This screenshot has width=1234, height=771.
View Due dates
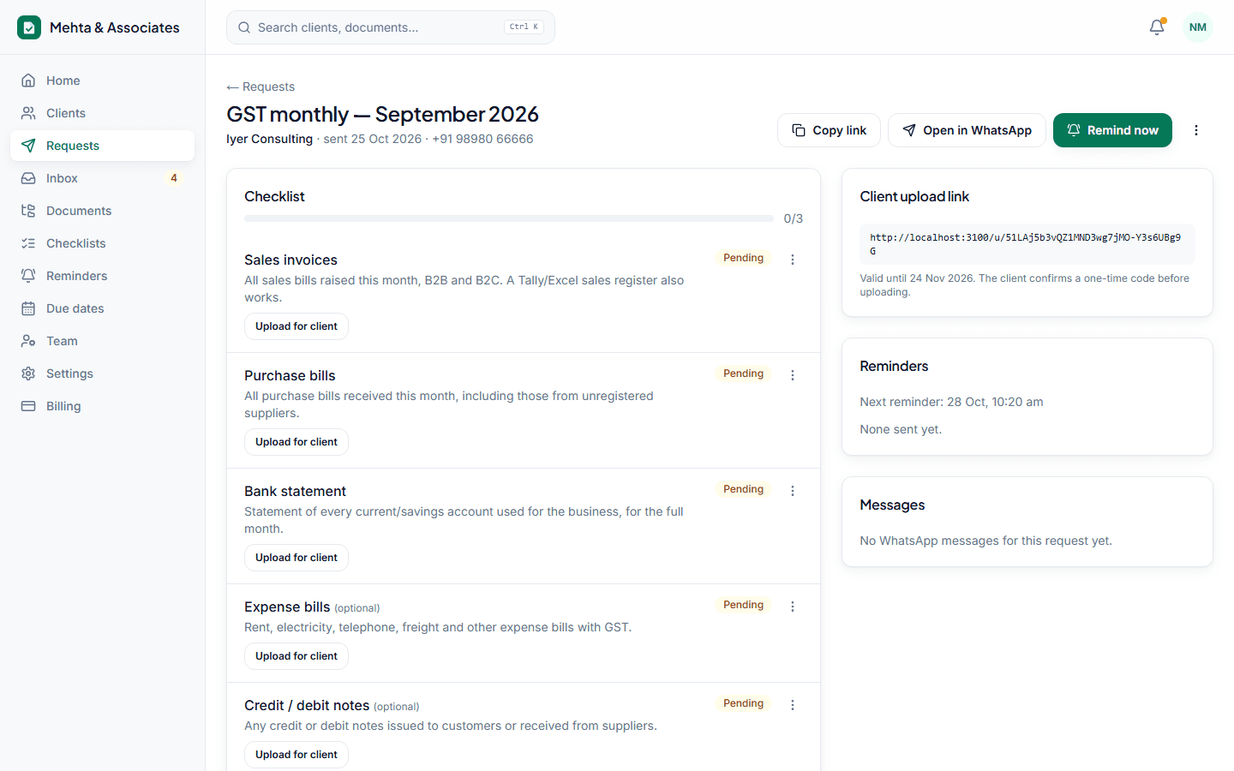click(102, 308)
